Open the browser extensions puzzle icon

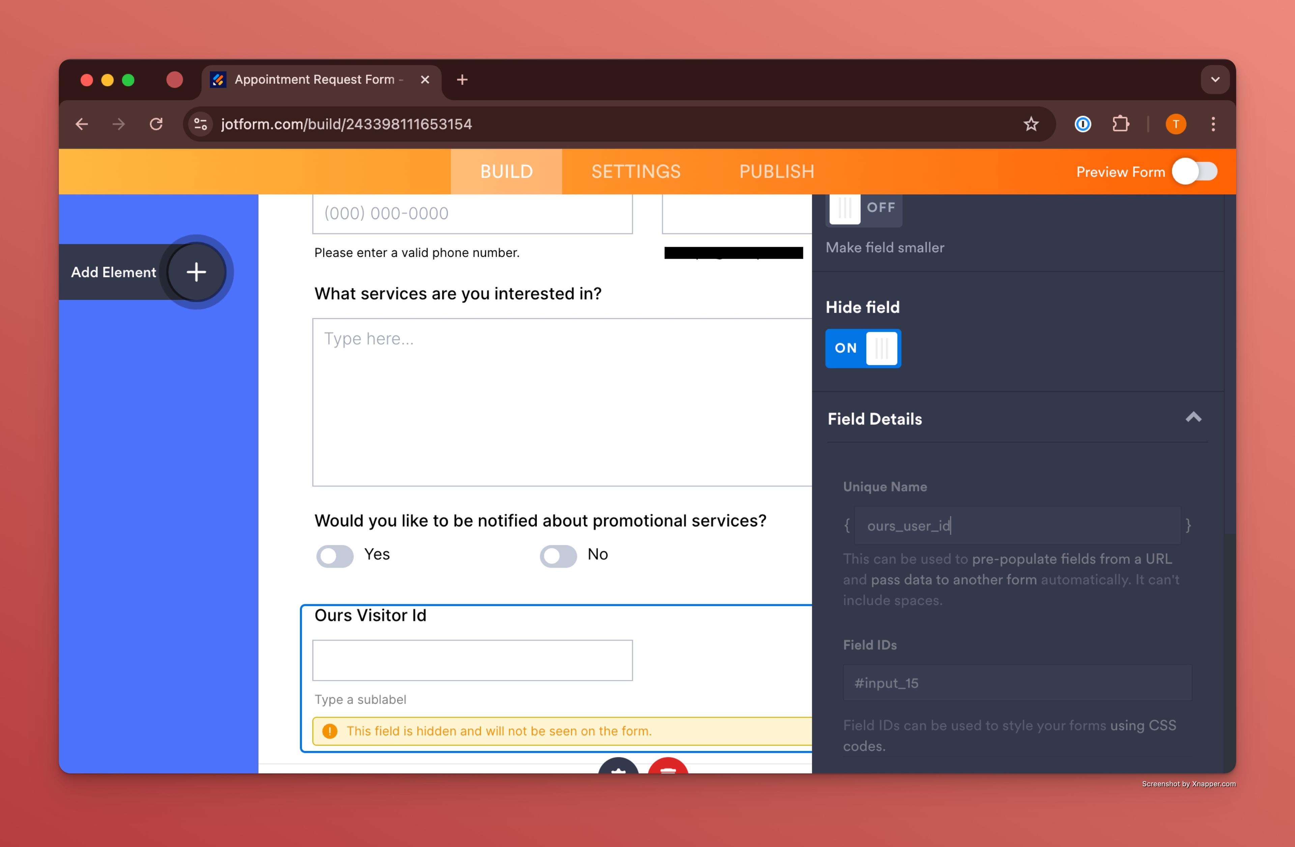pyautogui.click(x=1120, y=124)
